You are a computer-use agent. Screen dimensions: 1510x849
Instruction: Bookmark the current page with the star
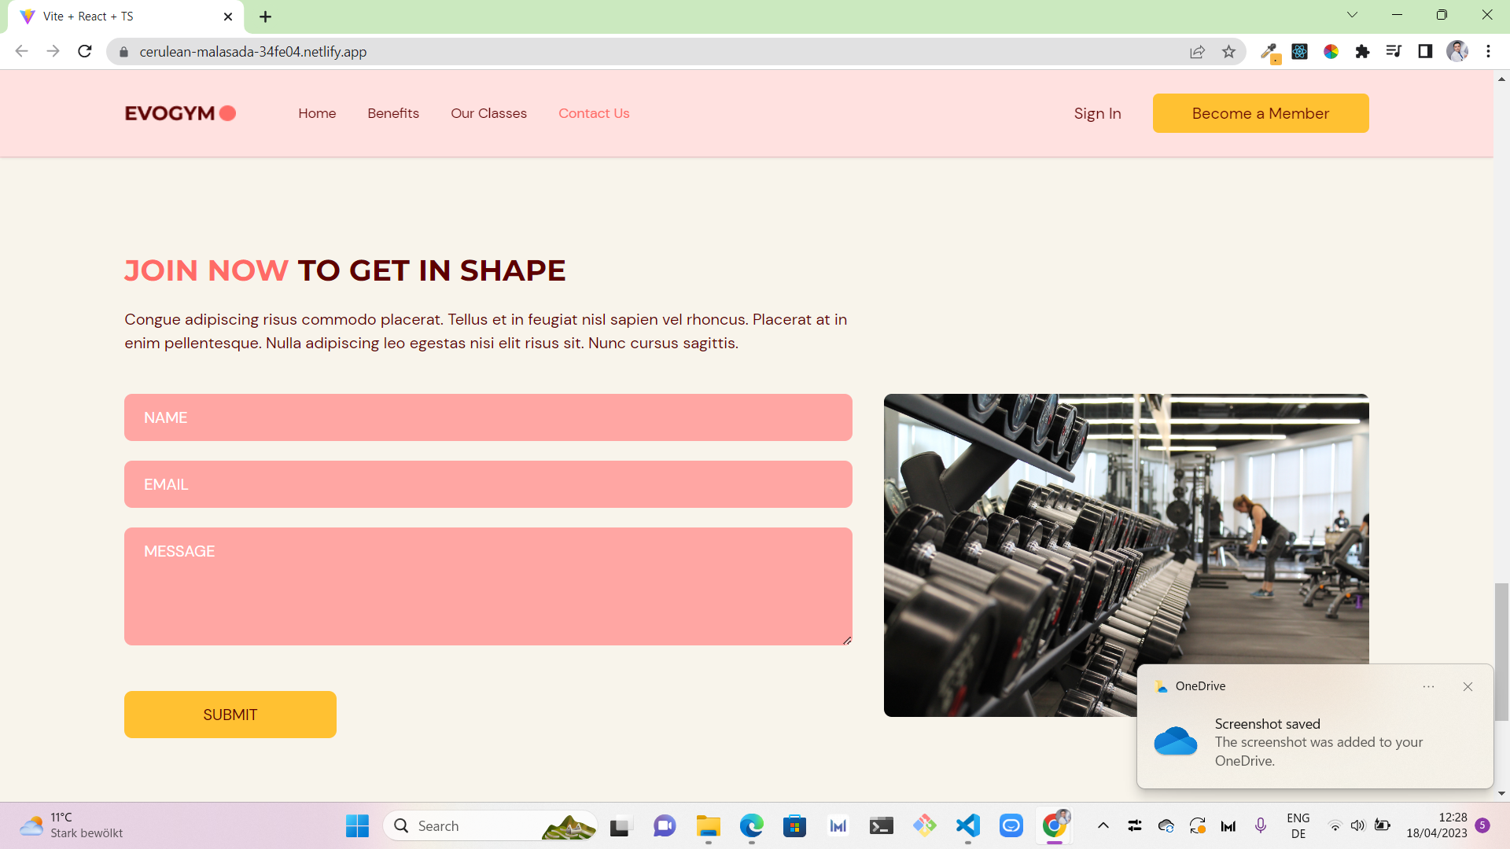pyautogui.click(x=1229, y=51)
